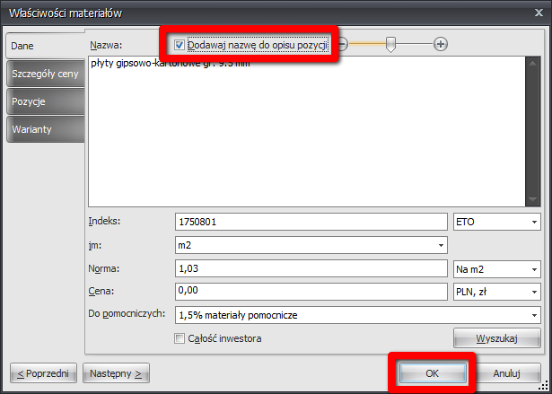Click the Indeks field containing 1750801
The image size is (552, 394).
(x=310, y=222)
